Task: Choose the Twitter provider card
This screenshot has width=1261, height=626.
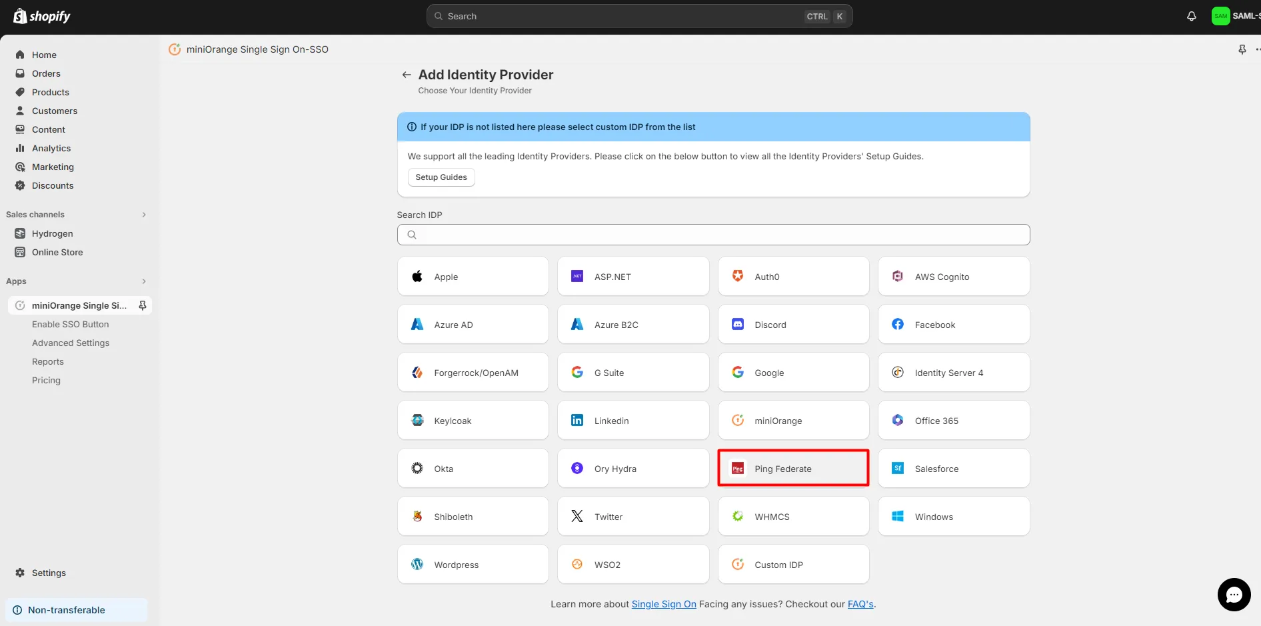Action: [x=633, y=517]
